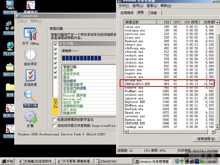Open the 住院登记 shortcut icon on desktop

pyautogui.click(x=10, y=128)
